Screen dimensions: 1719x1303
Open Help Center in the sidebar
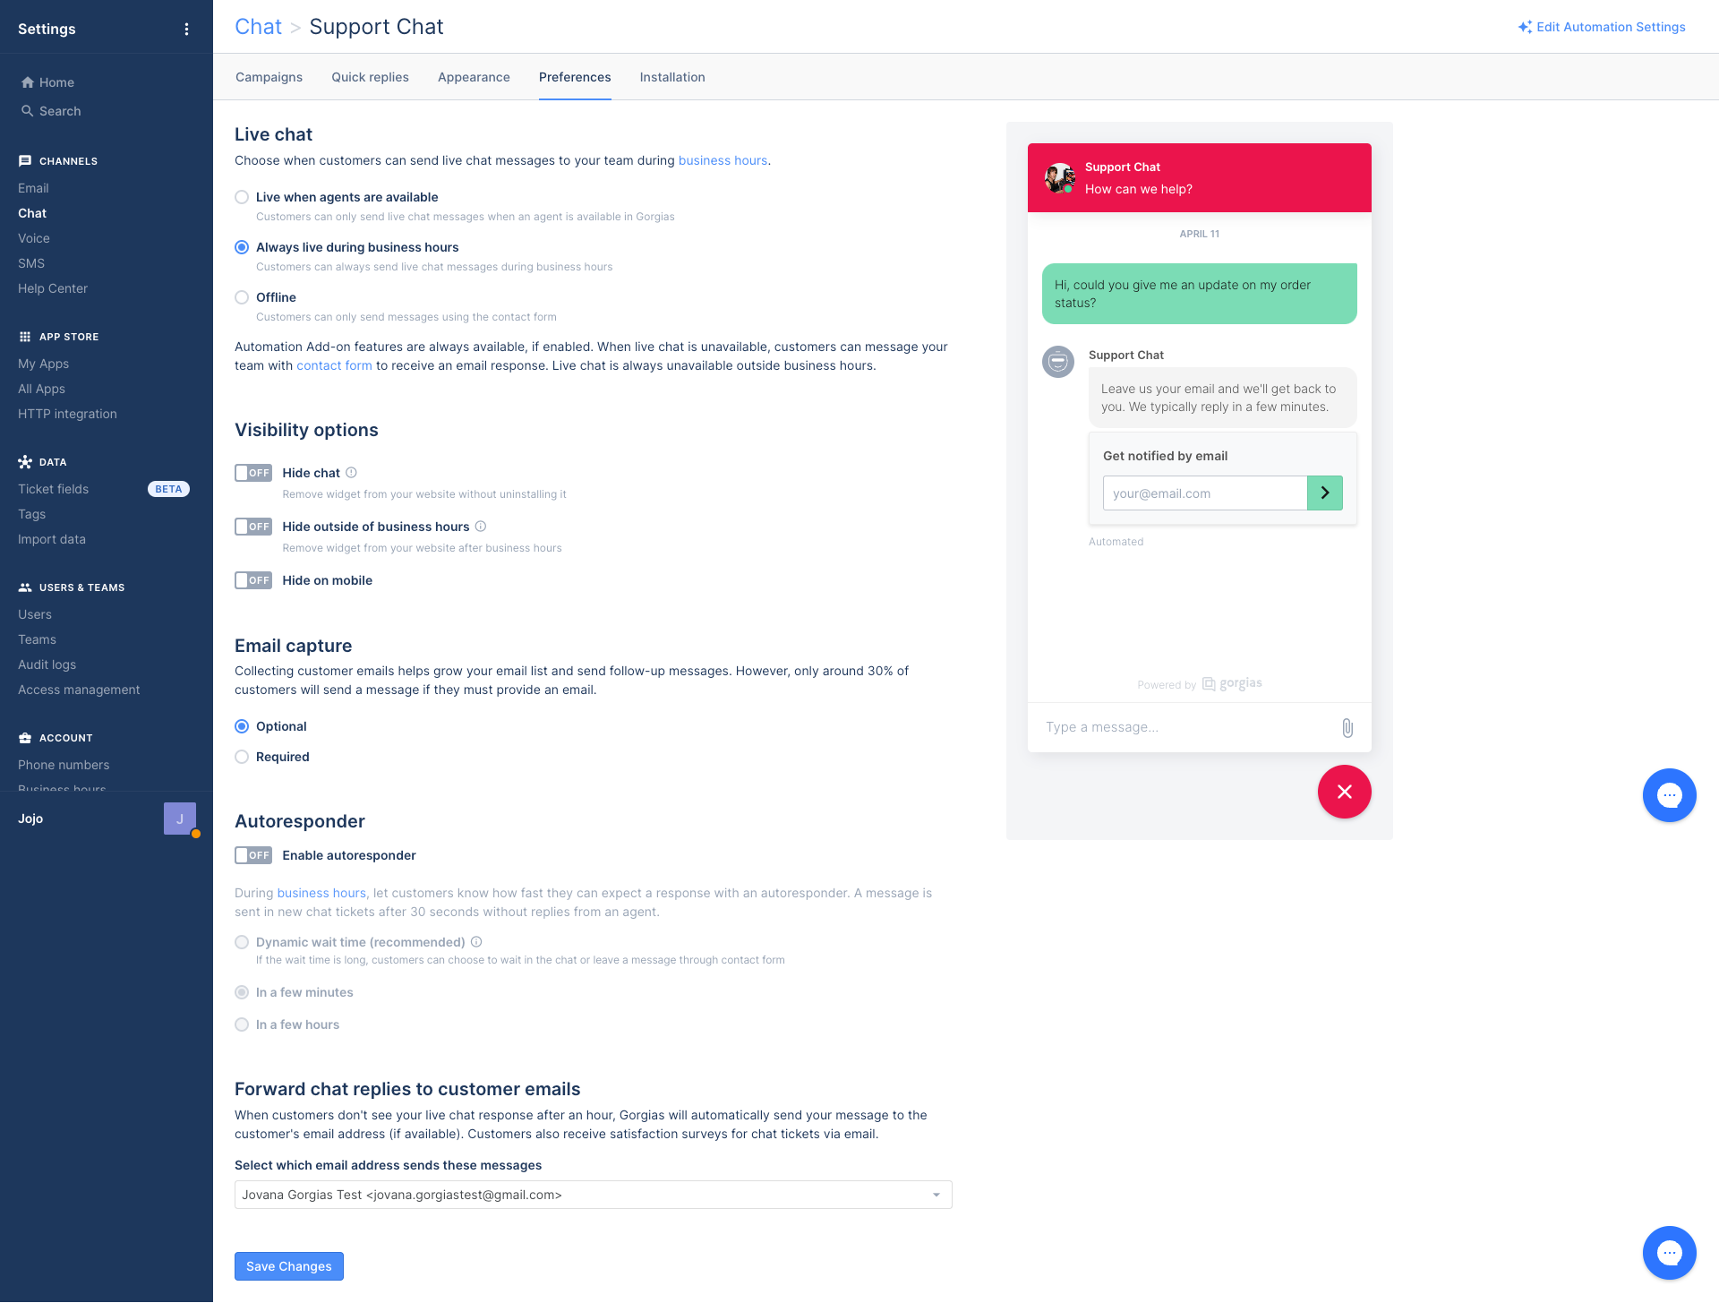(x=53, y=288)
